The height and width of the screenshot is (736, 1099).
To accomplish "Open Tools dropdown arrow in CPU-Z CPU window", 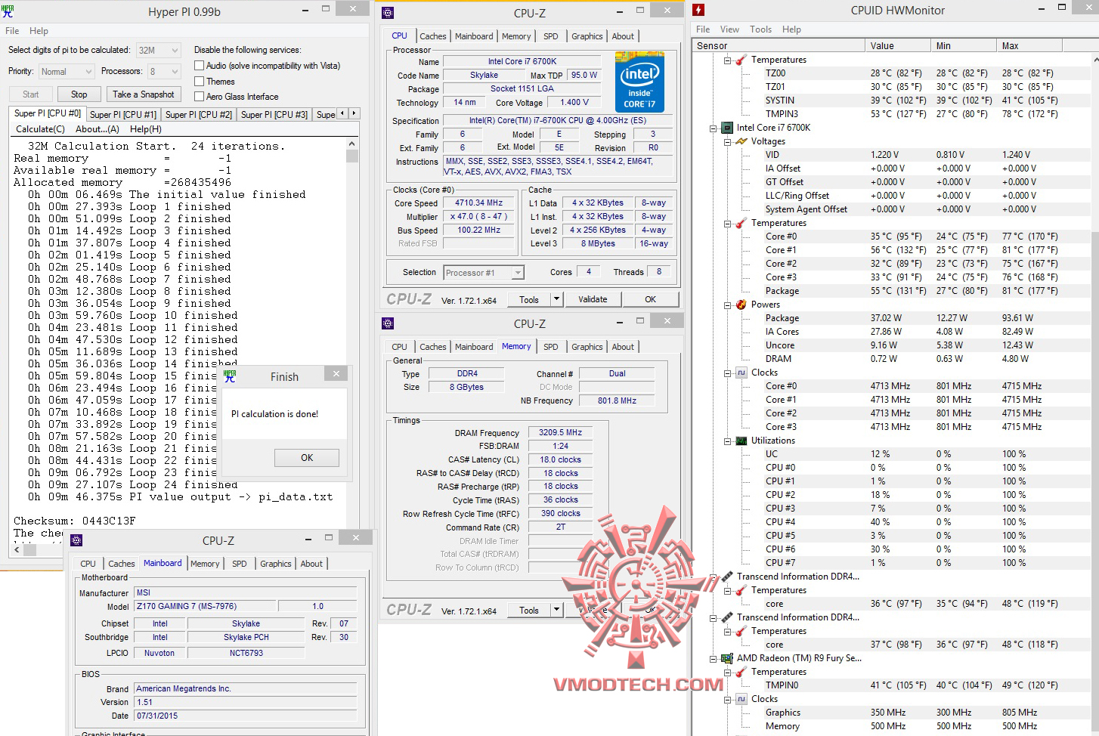I will 557,299.
